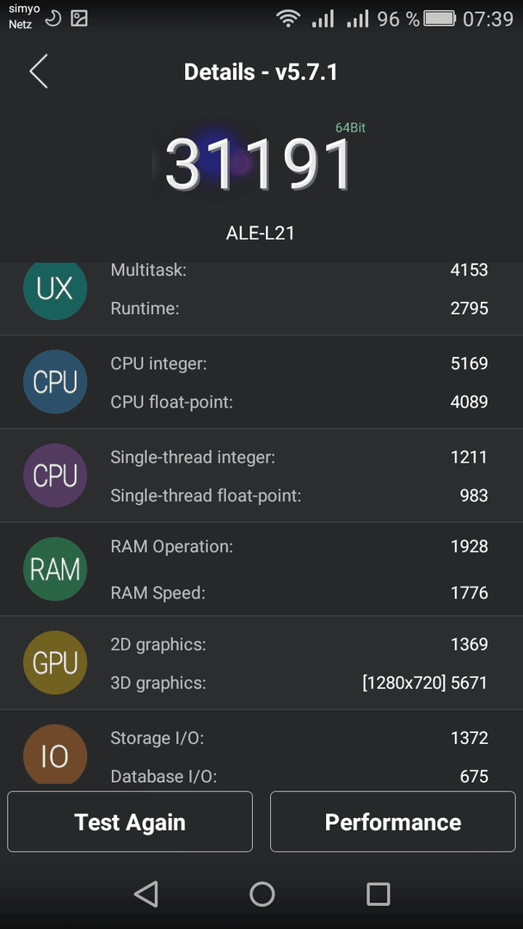Tap the ALE-L21 device name
The width and height of the screenshot is (523, 929).
click(x=260, y=233)
